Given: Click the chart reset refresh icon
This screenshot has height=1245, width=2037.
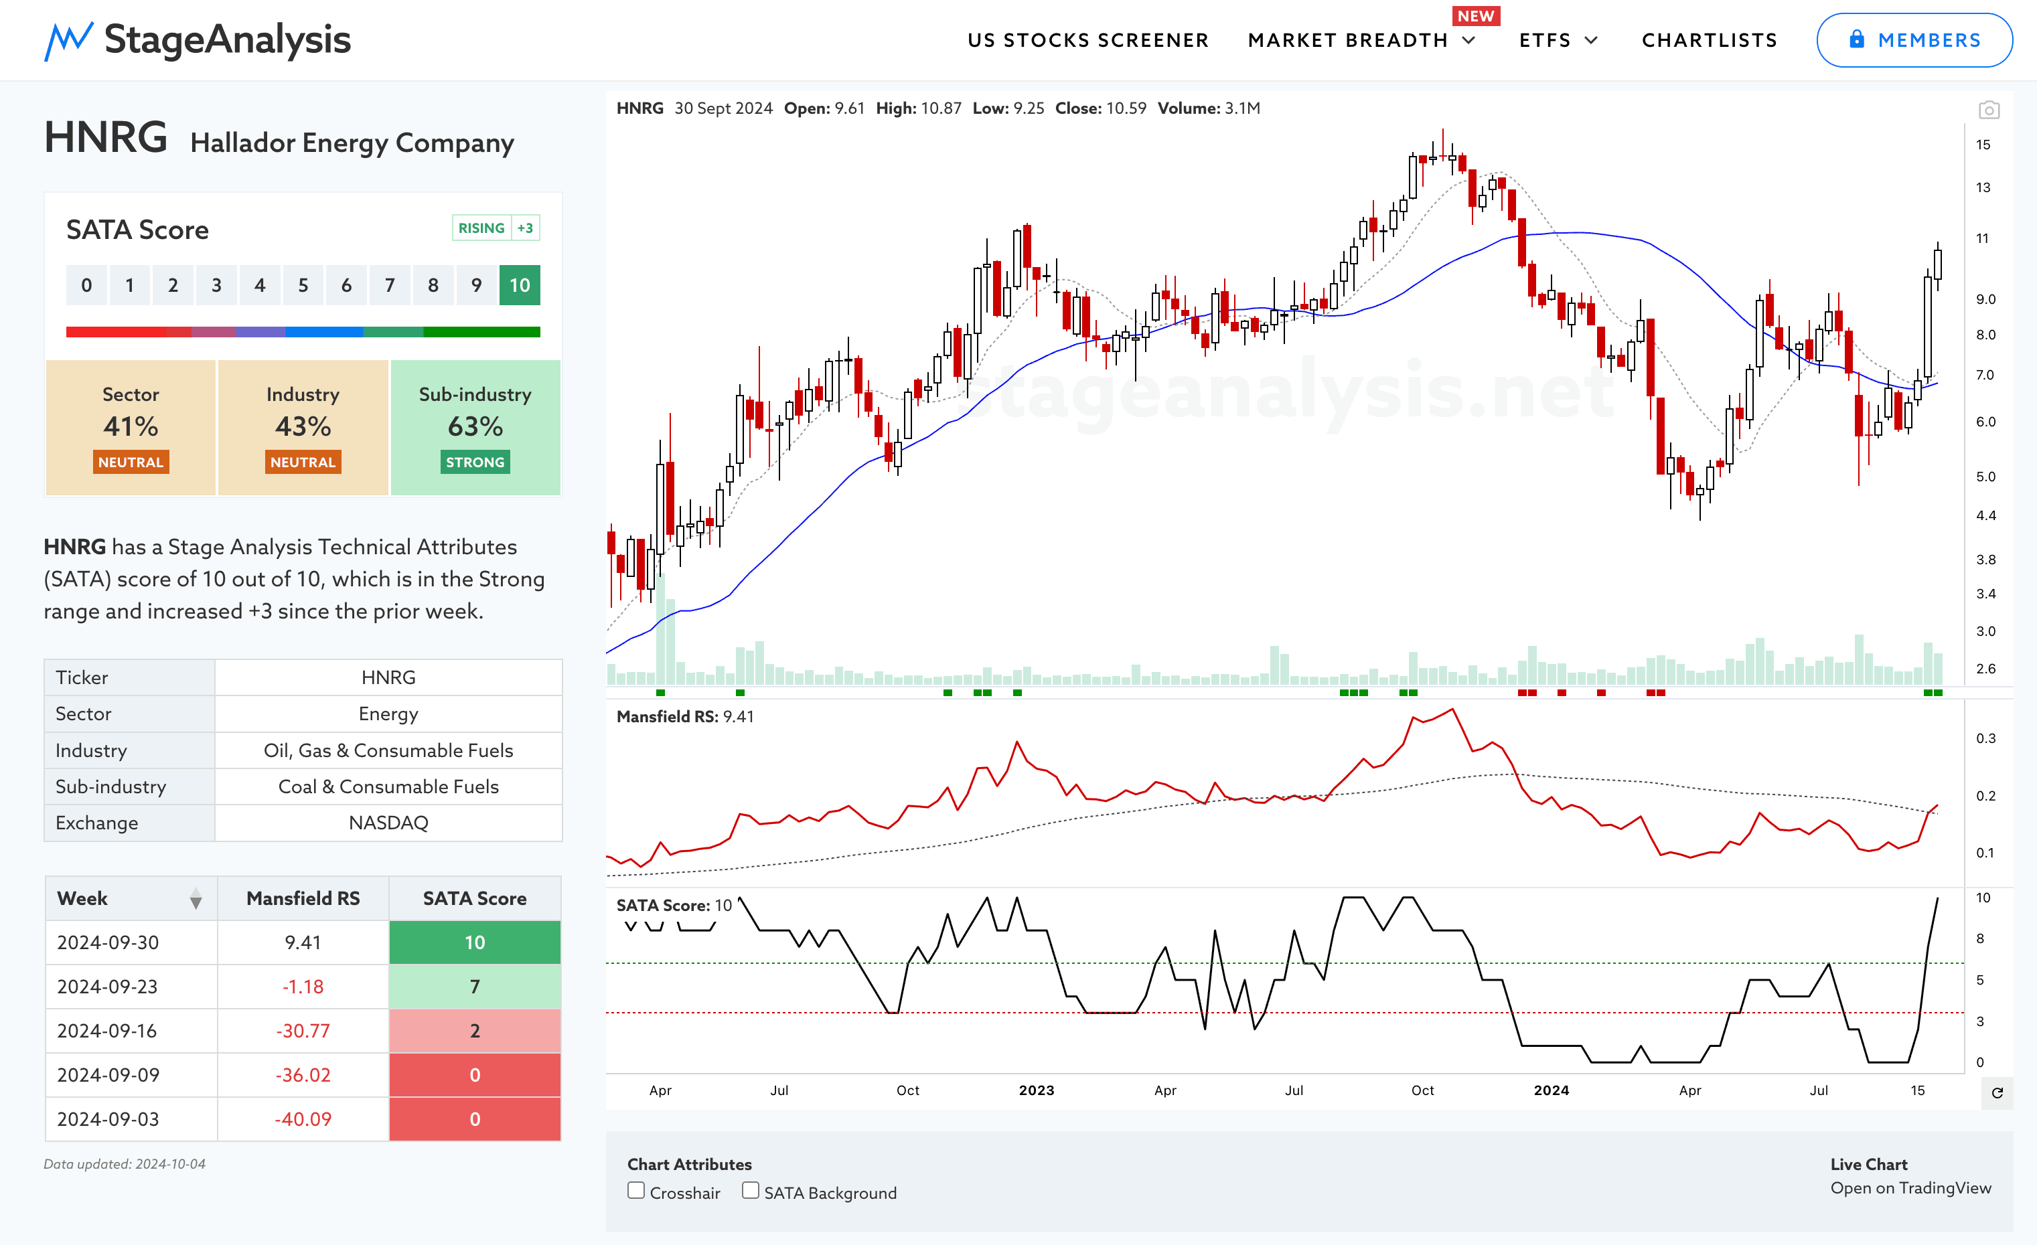Looking at the screenshot, I should point(1997,1093).
